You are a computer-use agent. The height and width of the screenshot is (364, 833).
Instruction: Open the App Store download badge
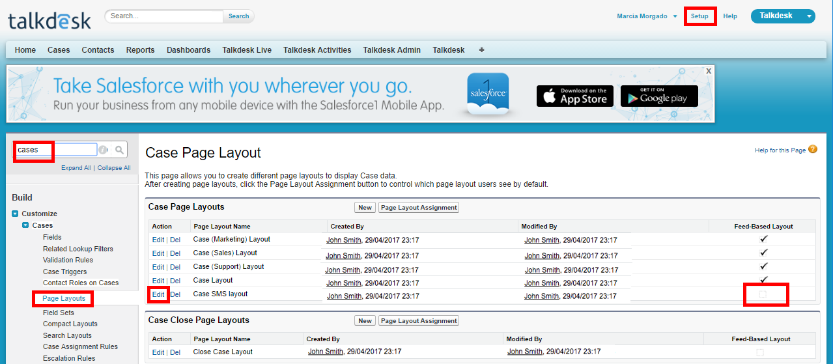pyautogui.click(x=575, y=96)
